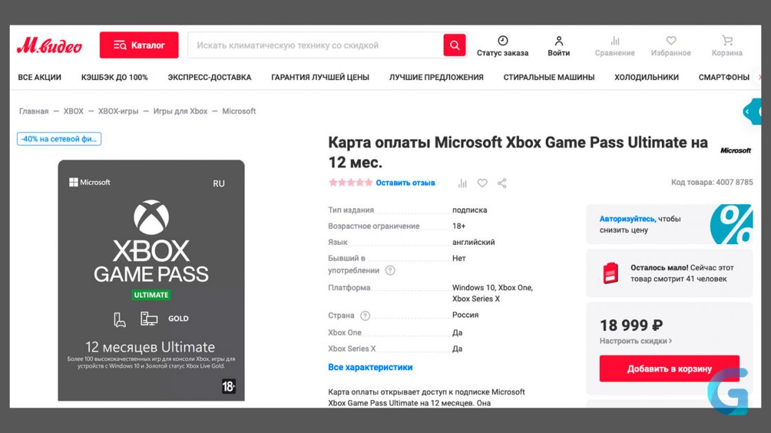
Task: Click the Microsoft brand logo
Action: [x=736, y=151]
